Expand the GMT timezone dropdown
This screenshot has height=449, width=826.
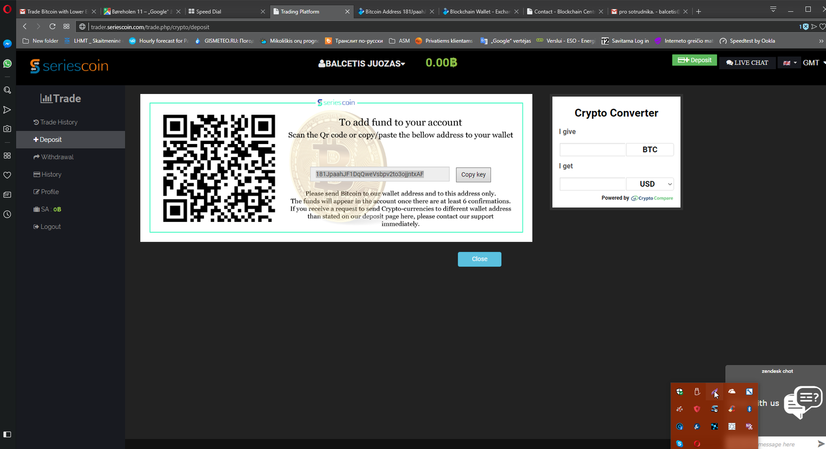click(814, 63)
